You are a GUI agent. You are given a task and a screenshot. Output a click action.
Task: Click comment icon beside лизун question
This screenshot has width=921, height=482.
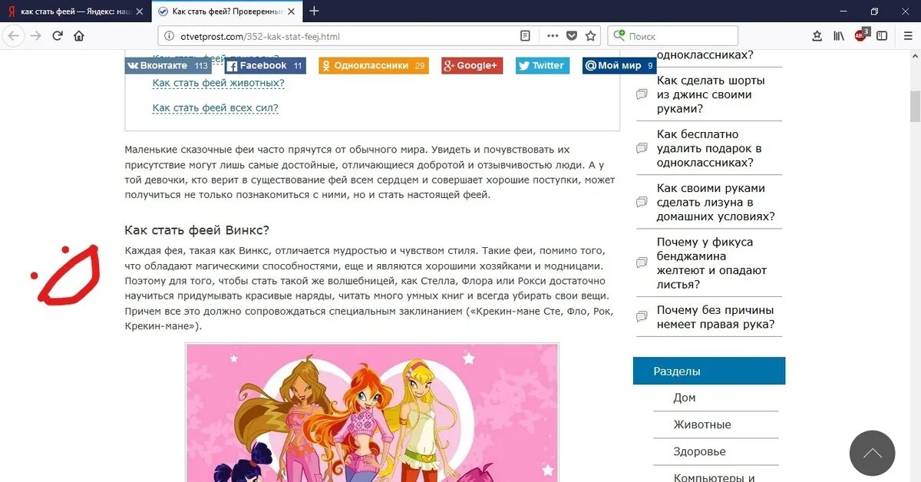point(642,202)
